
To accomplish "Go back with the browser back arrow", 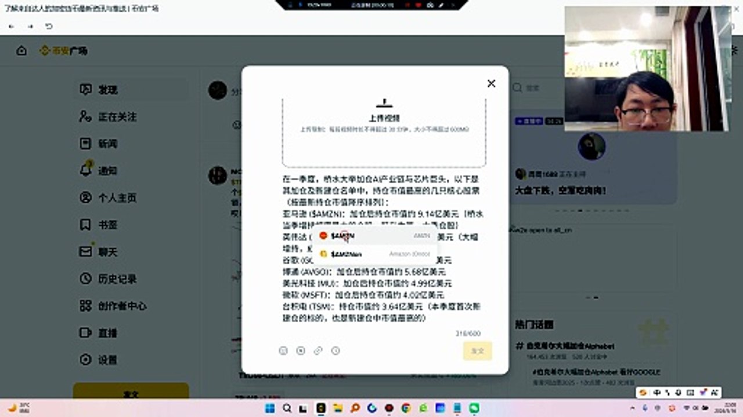I will pos(12,27).
